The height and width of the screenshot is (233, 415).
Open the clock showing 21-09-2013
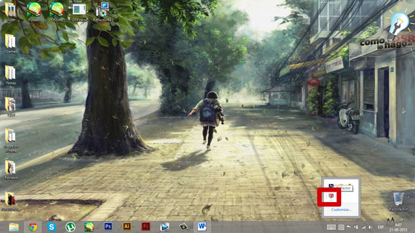pos(398,227)
